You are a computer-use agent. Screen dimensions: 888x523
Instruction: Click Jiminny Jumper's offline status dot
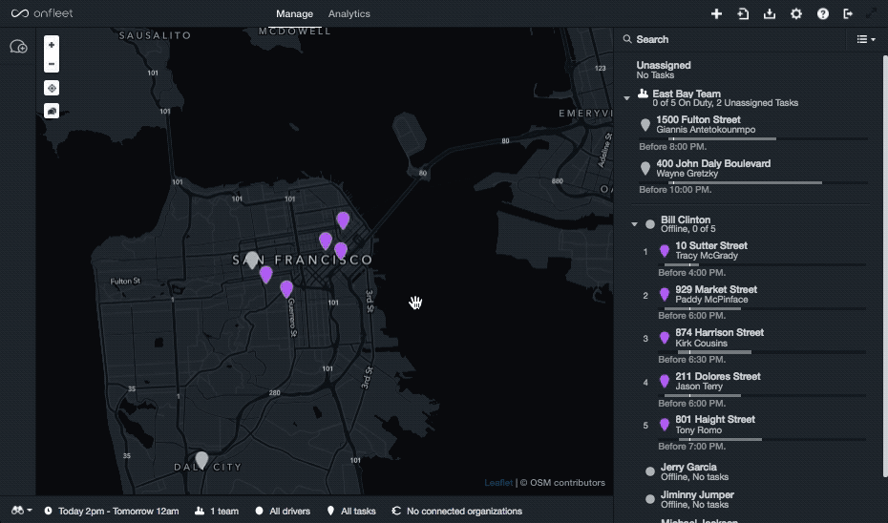[650, 499]
